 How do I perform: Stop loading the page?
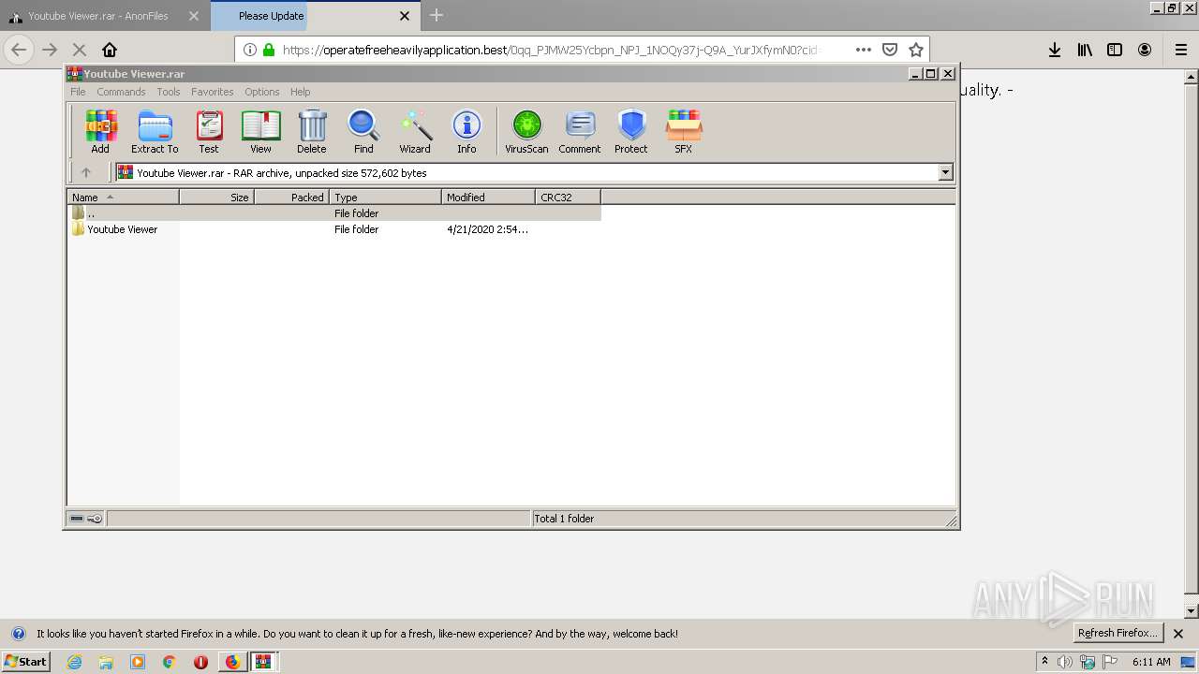coord(79,50)
